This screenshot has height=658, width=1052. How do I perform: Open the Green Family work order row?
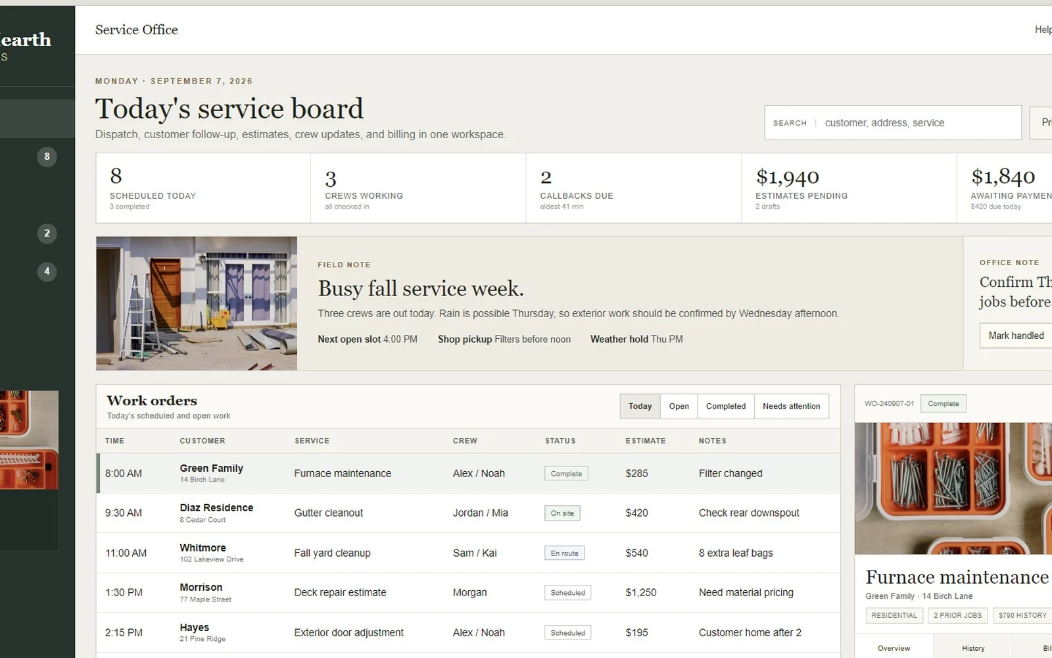click(468, 473)
